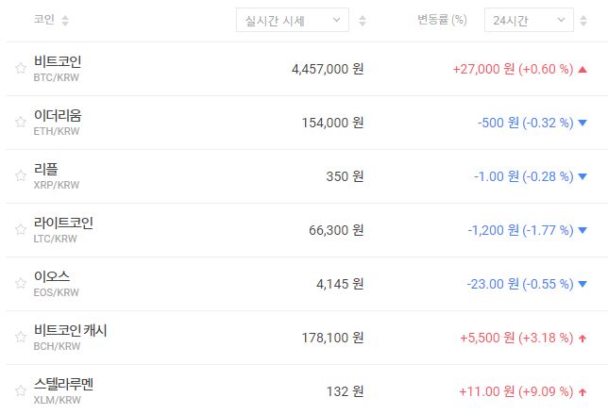
Task: Open the 비트코인 coin link
Action: point(58,61)
